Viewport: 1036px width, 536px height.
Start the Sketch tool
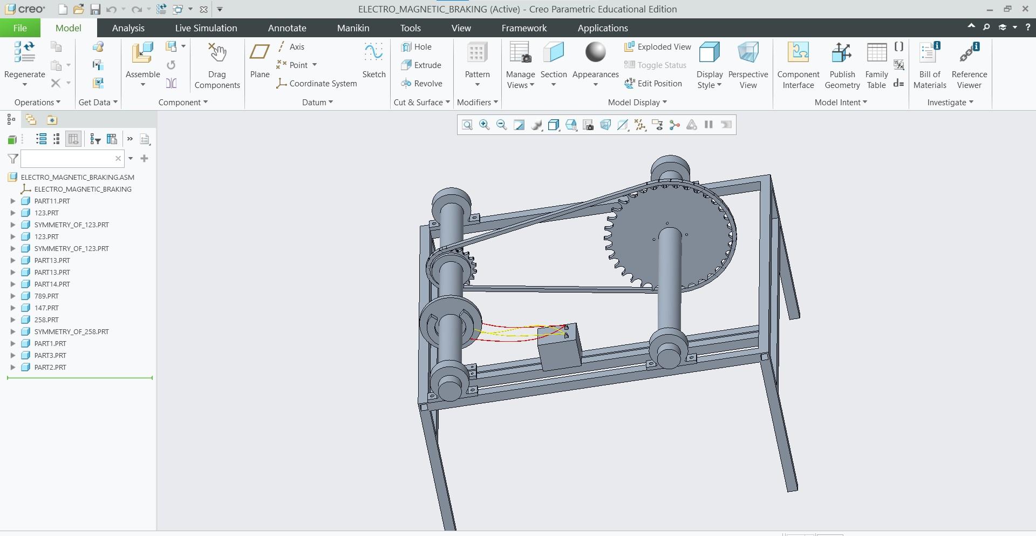(373, 60)
